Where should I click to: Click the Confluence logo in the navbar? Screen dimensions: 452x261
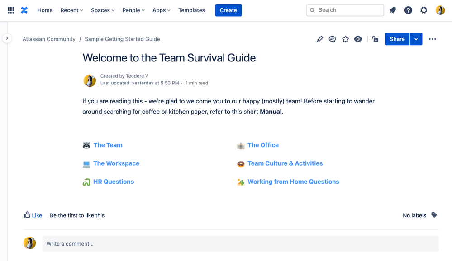24,10
